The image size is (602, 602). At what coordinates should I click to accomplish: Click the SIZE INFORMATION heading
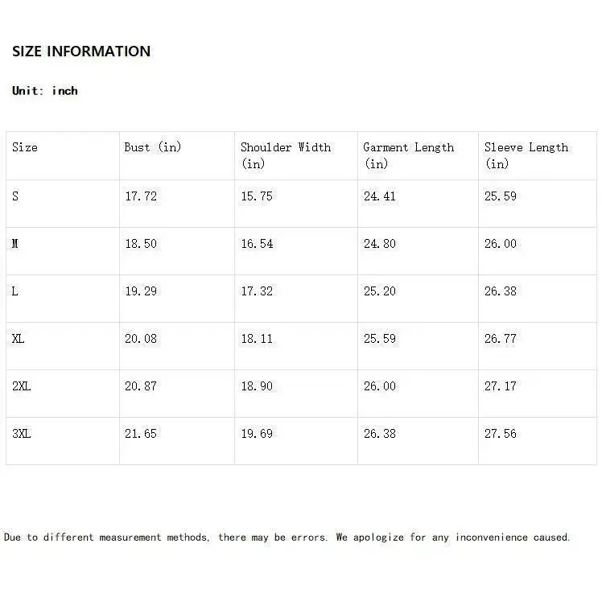point(81,52)
